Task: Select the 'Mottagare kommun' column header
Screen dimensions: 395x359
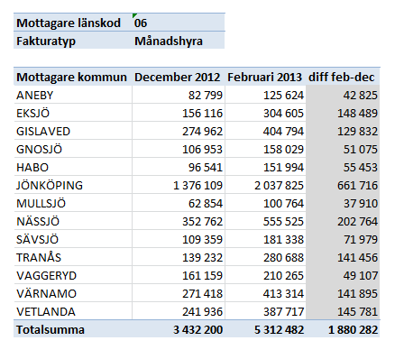Action: (x=71, y=78)
